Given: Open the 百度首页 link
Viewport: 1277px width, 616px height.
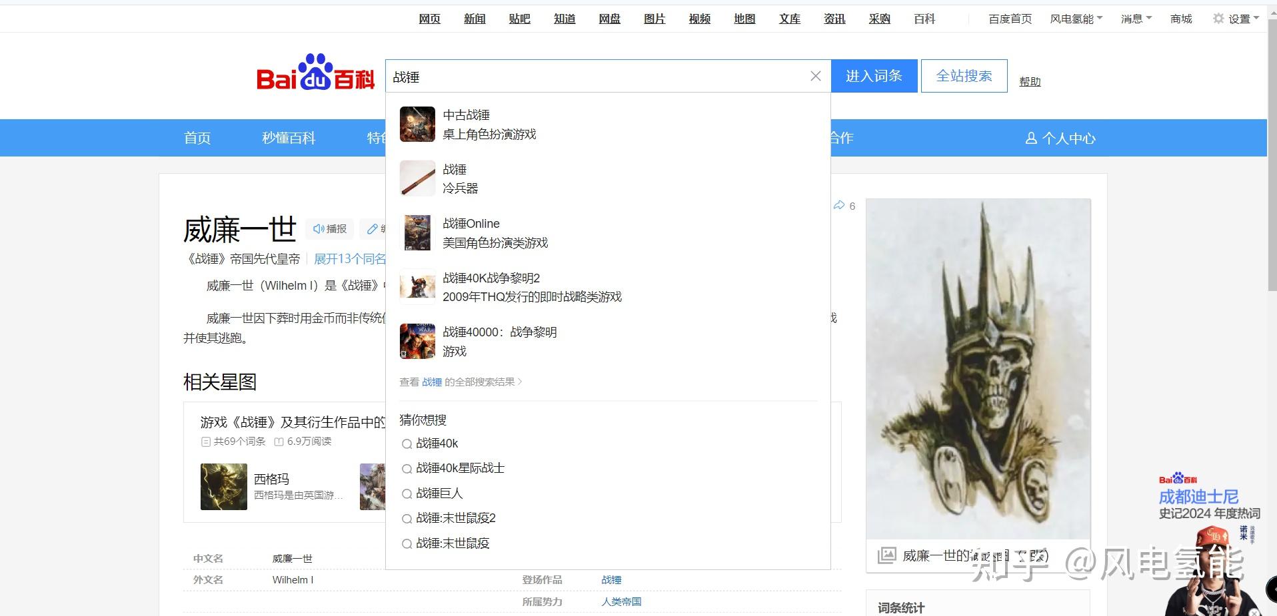Looking at the screenshot, I should (x=1010, y=19).
